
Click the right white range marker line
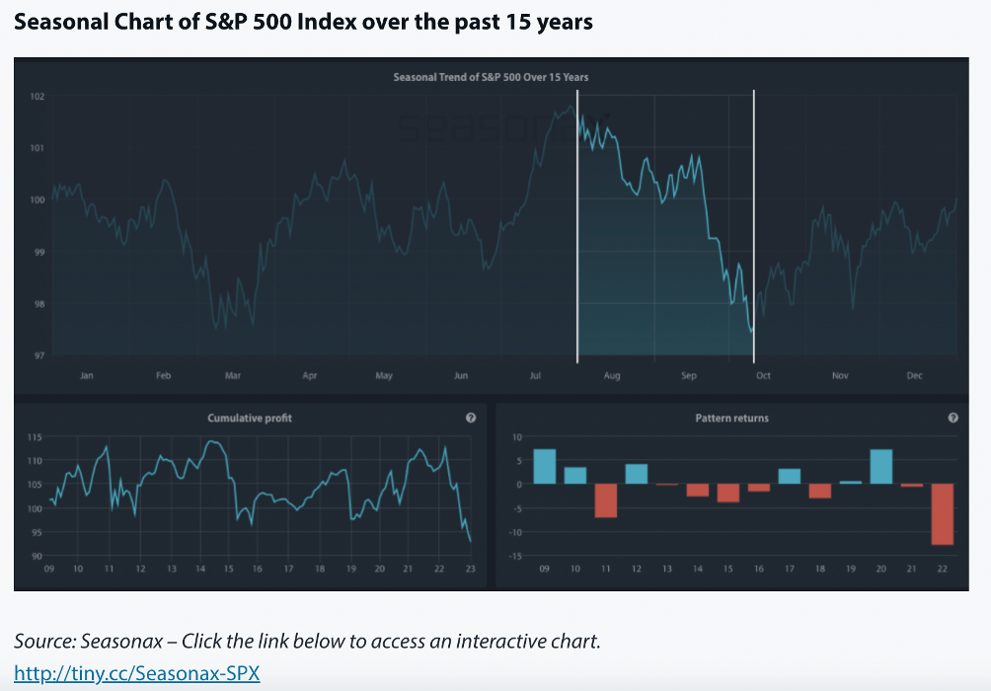pos(754,227)
